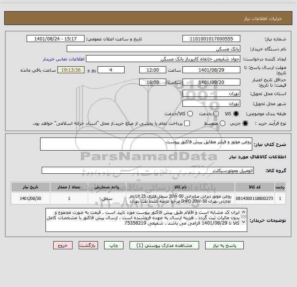The height and width of the screenshot is (287, 297).
Task: Click the تاریخ نیاز column header
Action: 30,187
